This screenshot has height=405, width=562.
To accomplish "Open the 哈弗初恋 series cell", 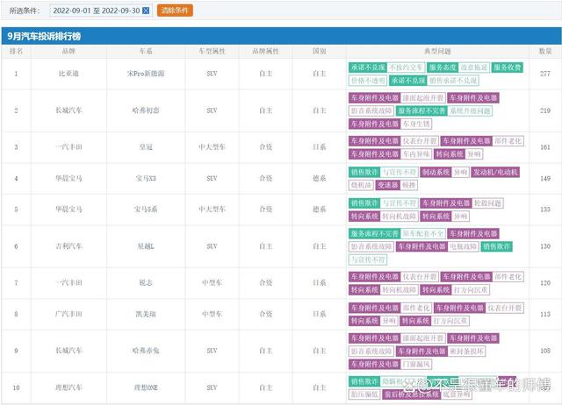I will point(146,110).
